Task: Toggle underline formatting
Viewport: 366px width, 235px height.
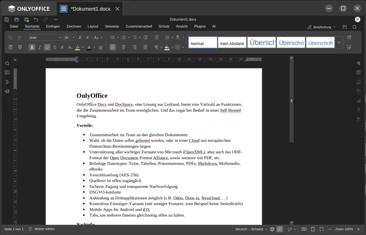Action: click(x=47, y=47)
